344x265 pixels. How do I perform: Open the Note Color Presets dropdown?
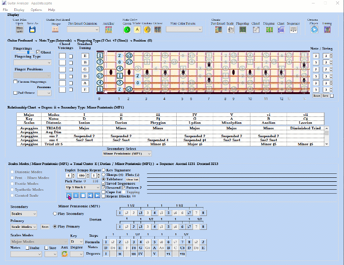click(x=184, y=29)
